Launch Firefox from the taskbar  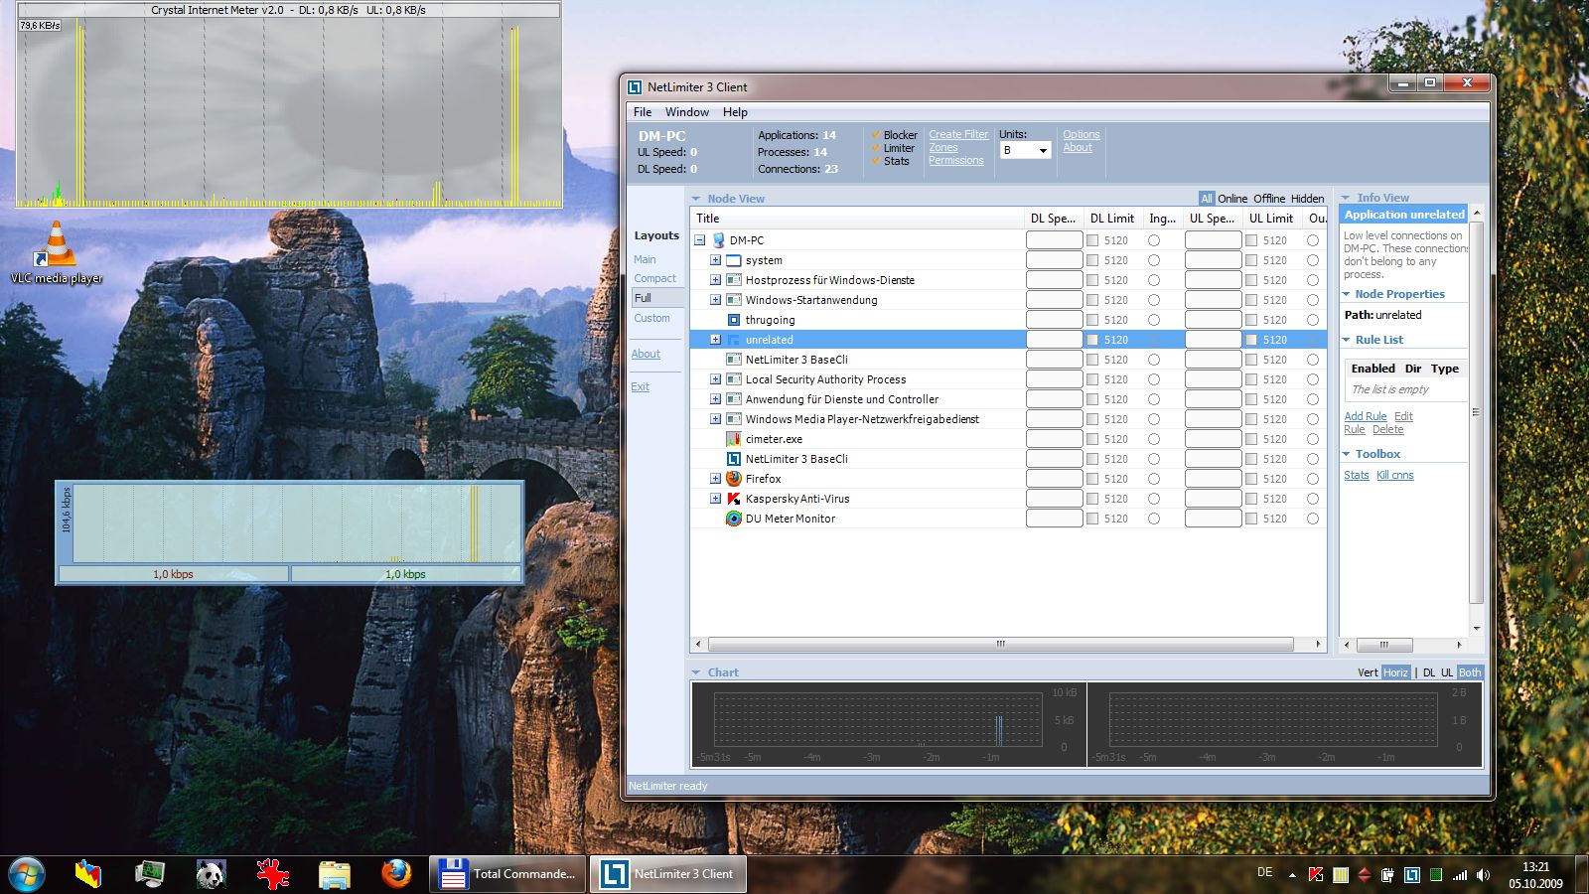396,874
